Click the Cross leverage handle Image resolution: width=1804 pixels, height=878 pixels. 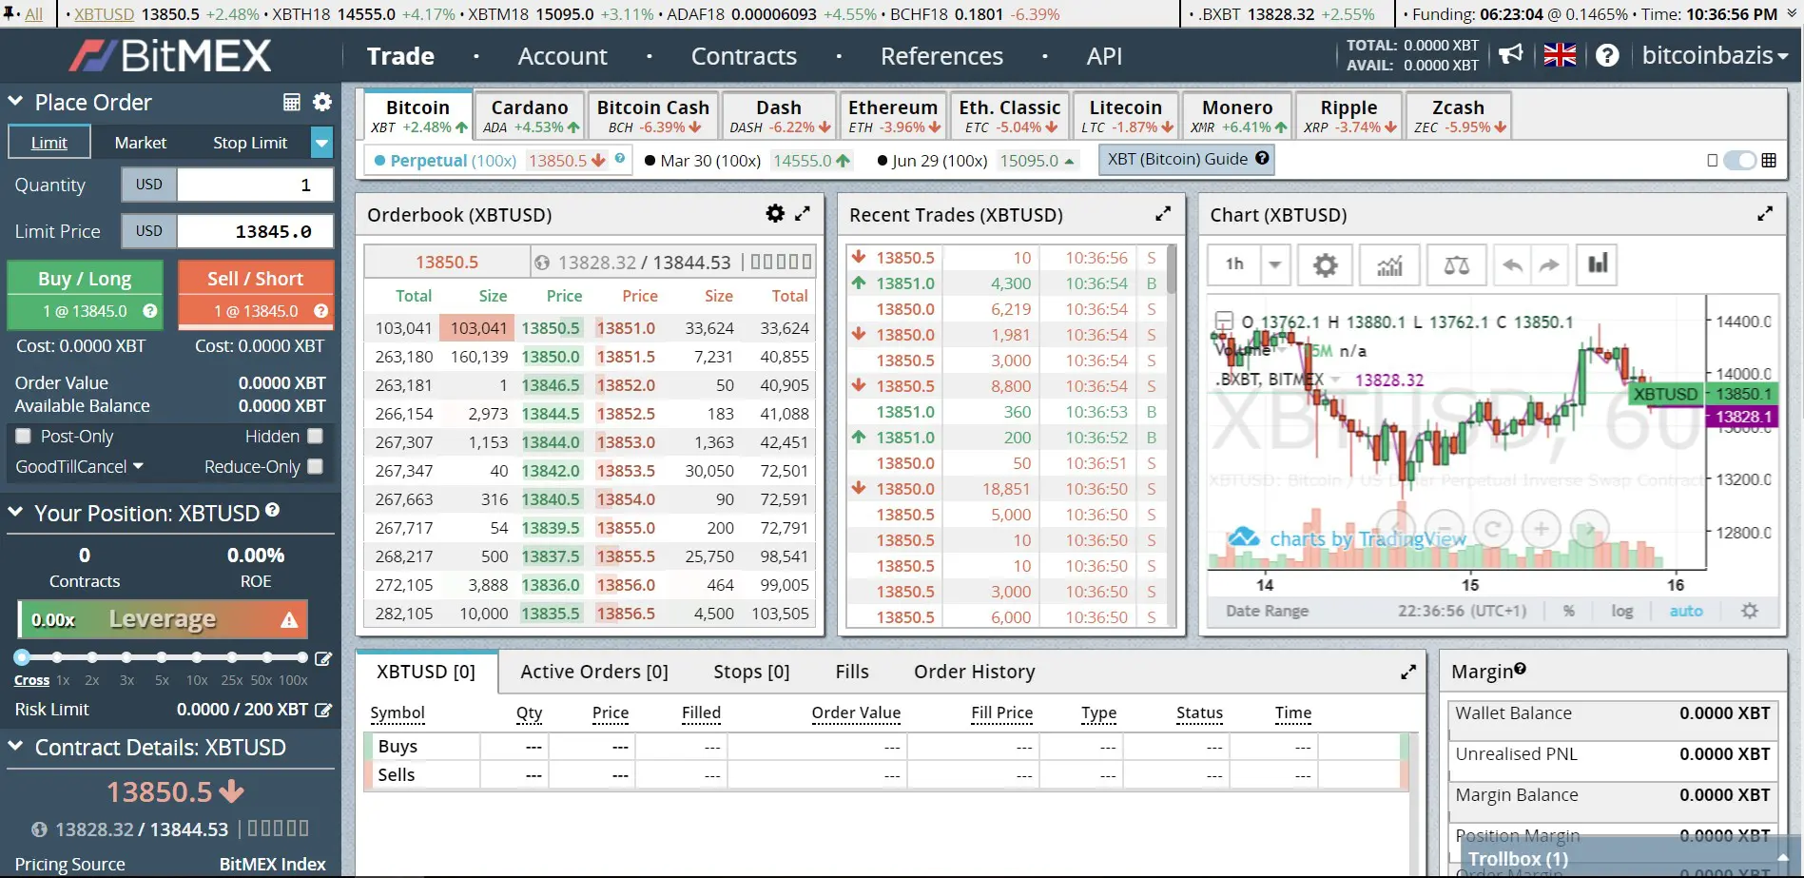click(22, 657)
